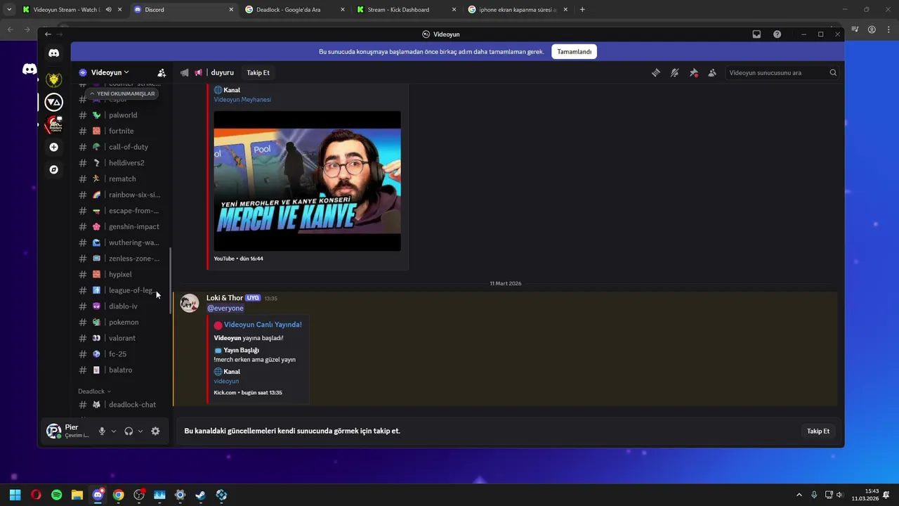
Task: Play the MERCH VE KANYE video thumbnail
Action: (x=307, y=181)
